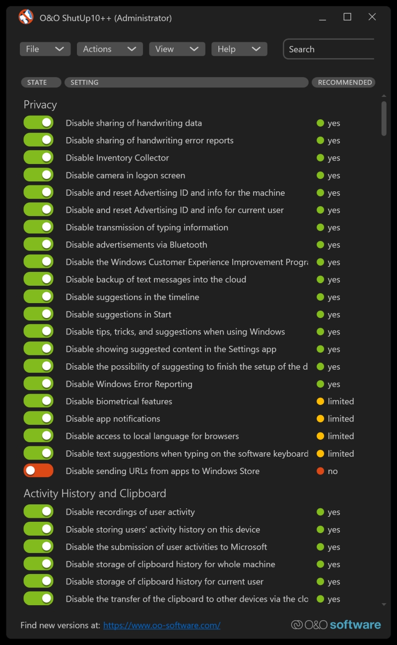The width and height of the screenshot is (397, 645).
Task: Switch off Disable advertisements via Bluetooth
Action: [38, 244]
